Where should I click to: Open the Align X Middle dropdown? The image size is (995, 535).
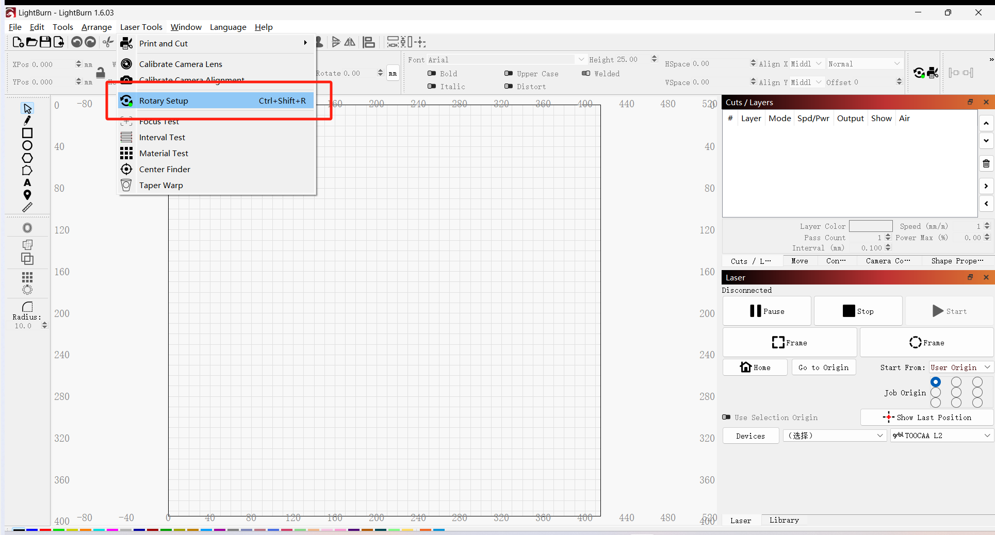pos(806,63)
